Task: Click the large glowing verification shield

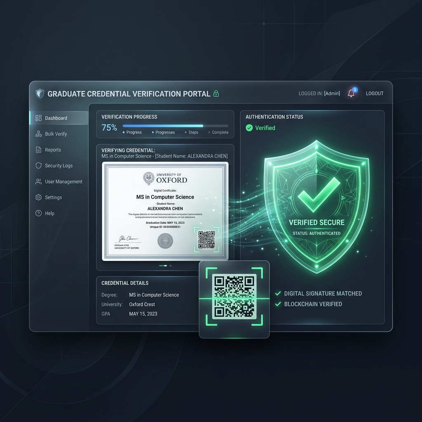Action: tap(316, 207)
